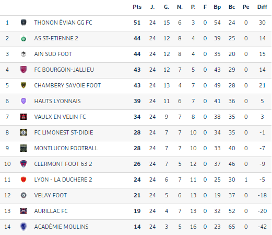Viewport: 272px width, 235px height.
Task: Click the Vaulx en Velin FC logo
Action: pyautogui.click(x=23, y=117)
